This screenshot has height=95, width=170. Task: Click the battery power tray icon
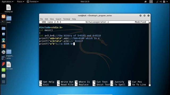coord(164,2)
